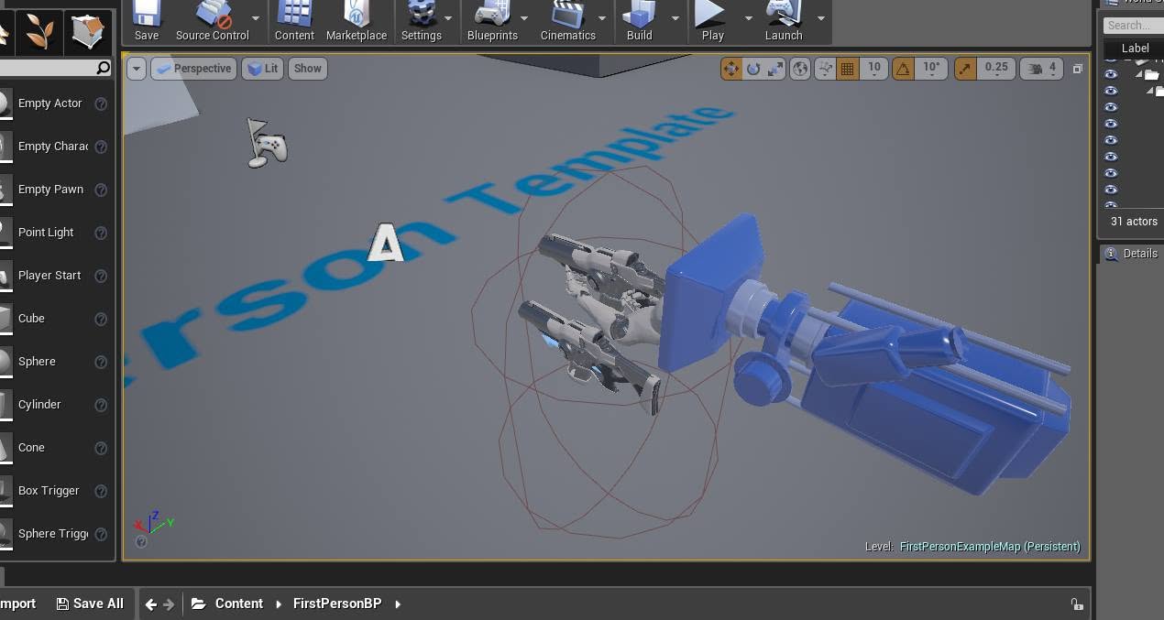Image resolution: width=1164 pixels, height=620 pixels.
Task: Select the scale gizmo tool
Action: click(x=775, y=69)
